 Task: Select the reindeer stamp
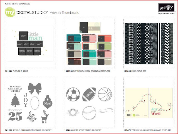[x=45, y=116]
